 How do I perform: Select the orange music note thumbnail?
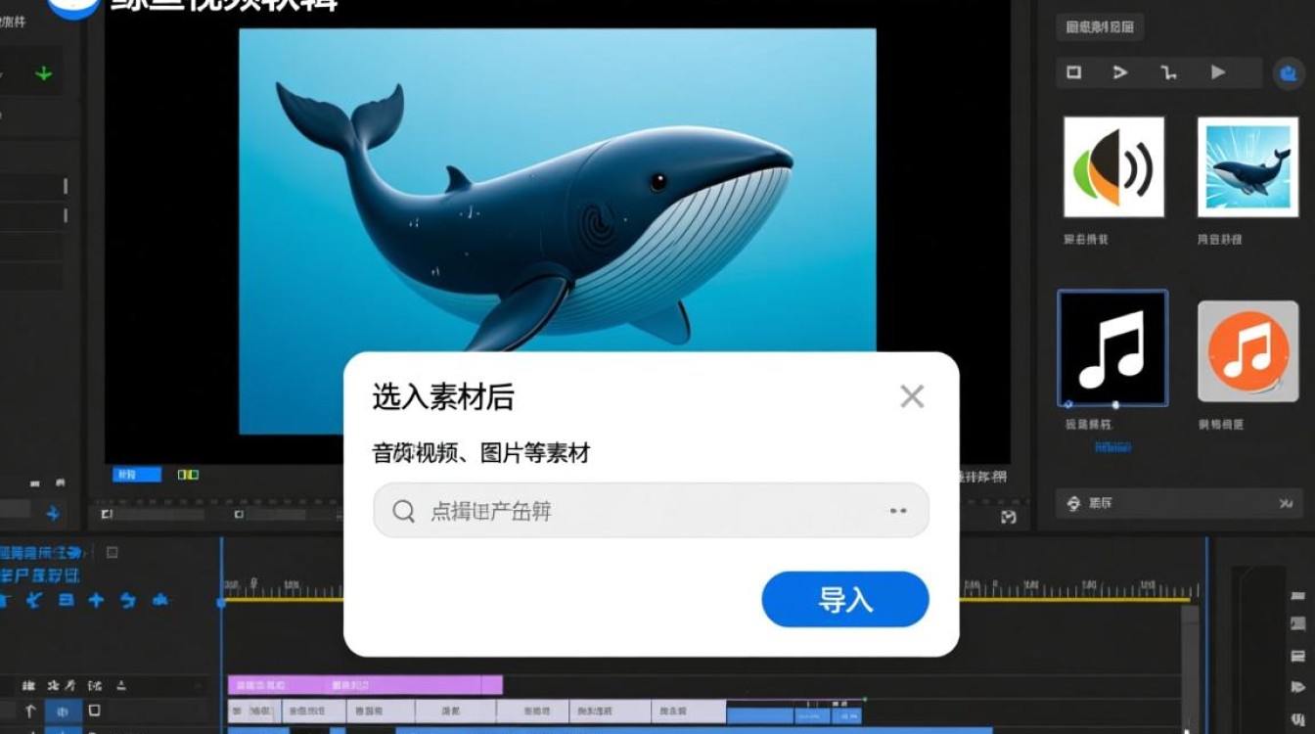(1247, 351)
